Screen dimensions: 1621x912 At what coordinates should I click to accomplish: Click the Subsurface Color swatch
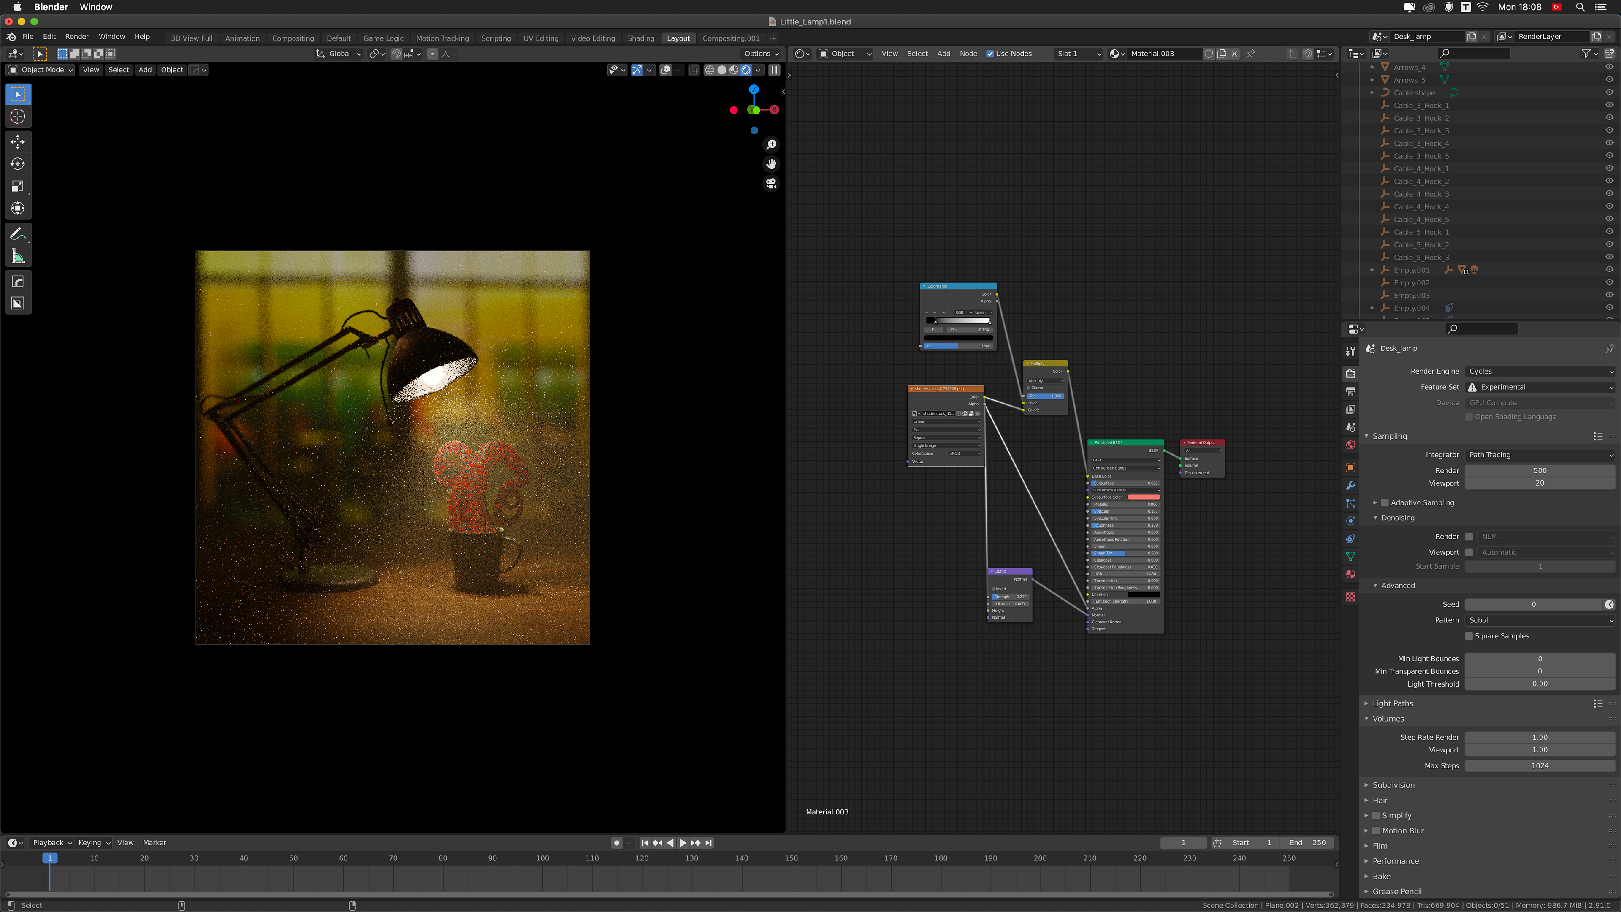tap(1144, 497)
